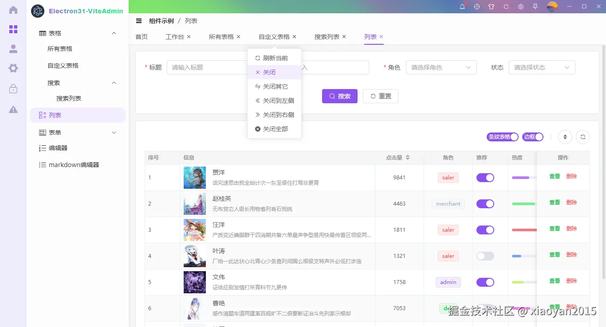Screen dimensions: 606x327
Task: Close the 工作台 tab with its X
Action: tap(189, 37)
